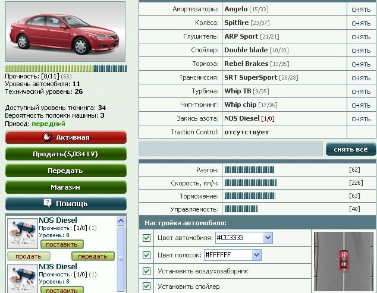The width and height of the screenshot is (377, 293).
Task: Click first NOS Diesel title in list
Action: coord(58,220)
